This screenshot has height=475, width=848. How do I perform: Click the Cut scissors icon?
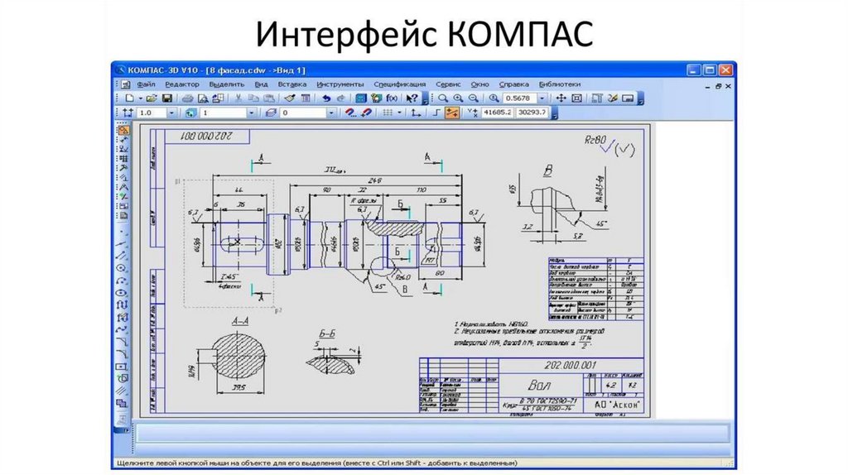[x=238, y=98]
